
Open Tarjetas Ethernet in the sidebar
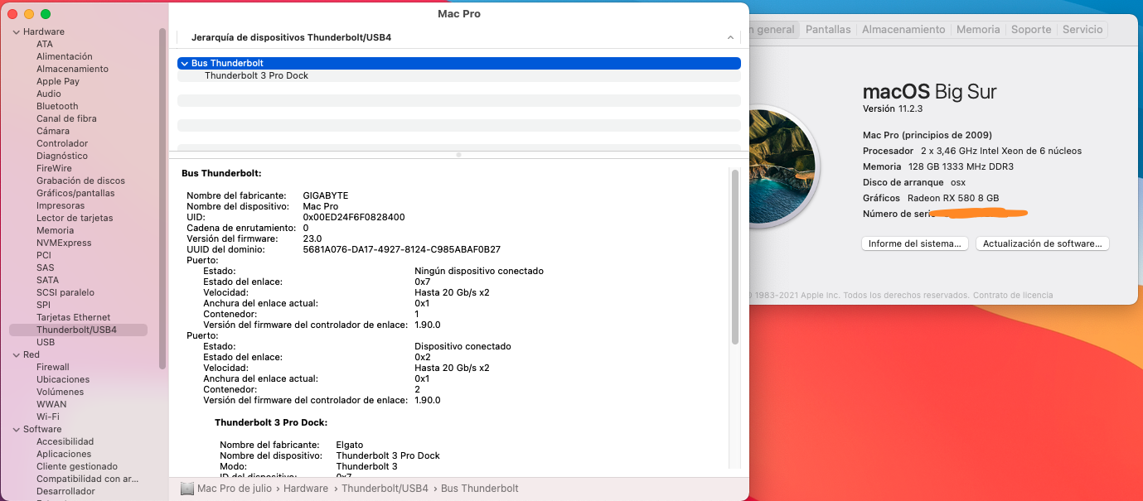(74, 317)
